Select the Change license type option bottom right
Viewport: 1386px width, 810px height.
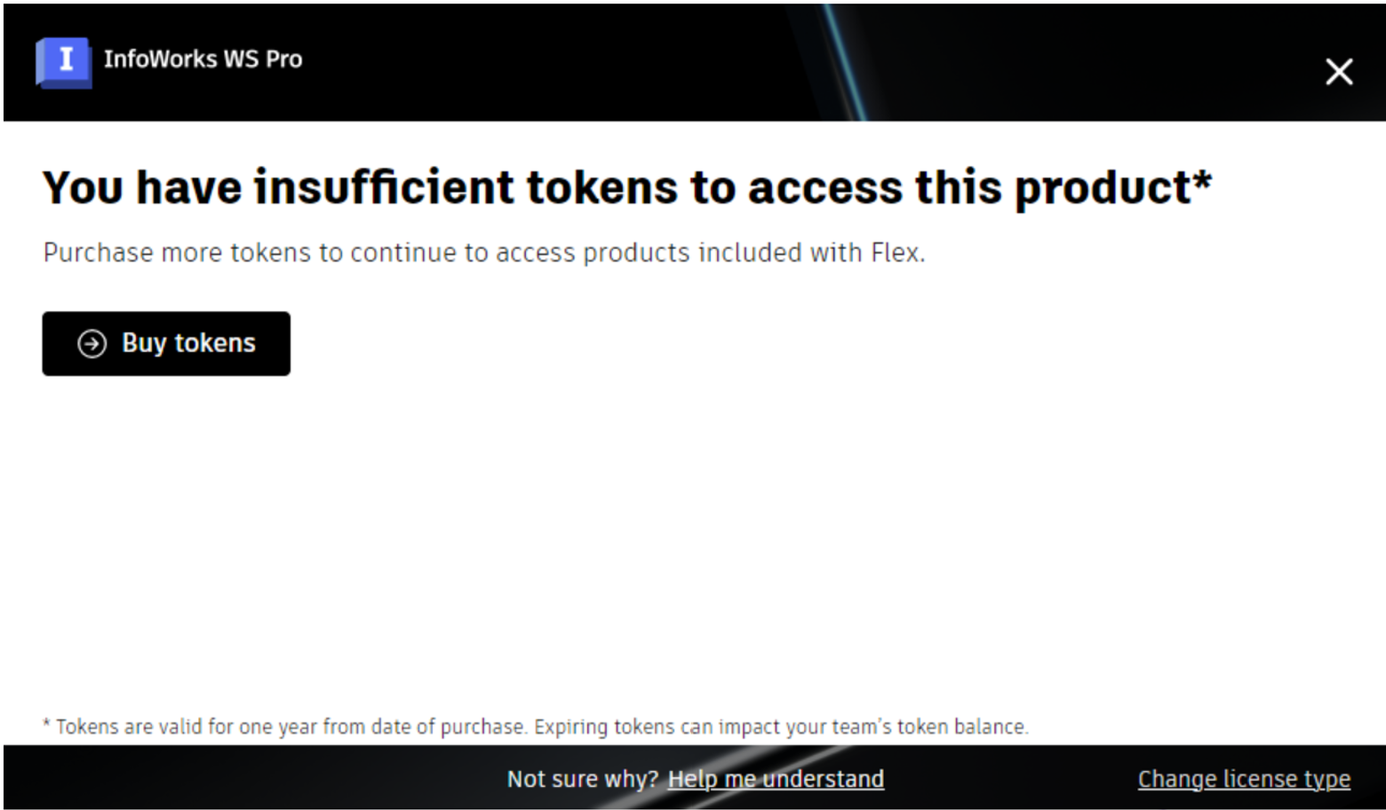coord(1243,778)
